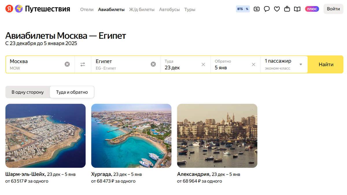Clear the return date 5 янв

coord(254,64)
